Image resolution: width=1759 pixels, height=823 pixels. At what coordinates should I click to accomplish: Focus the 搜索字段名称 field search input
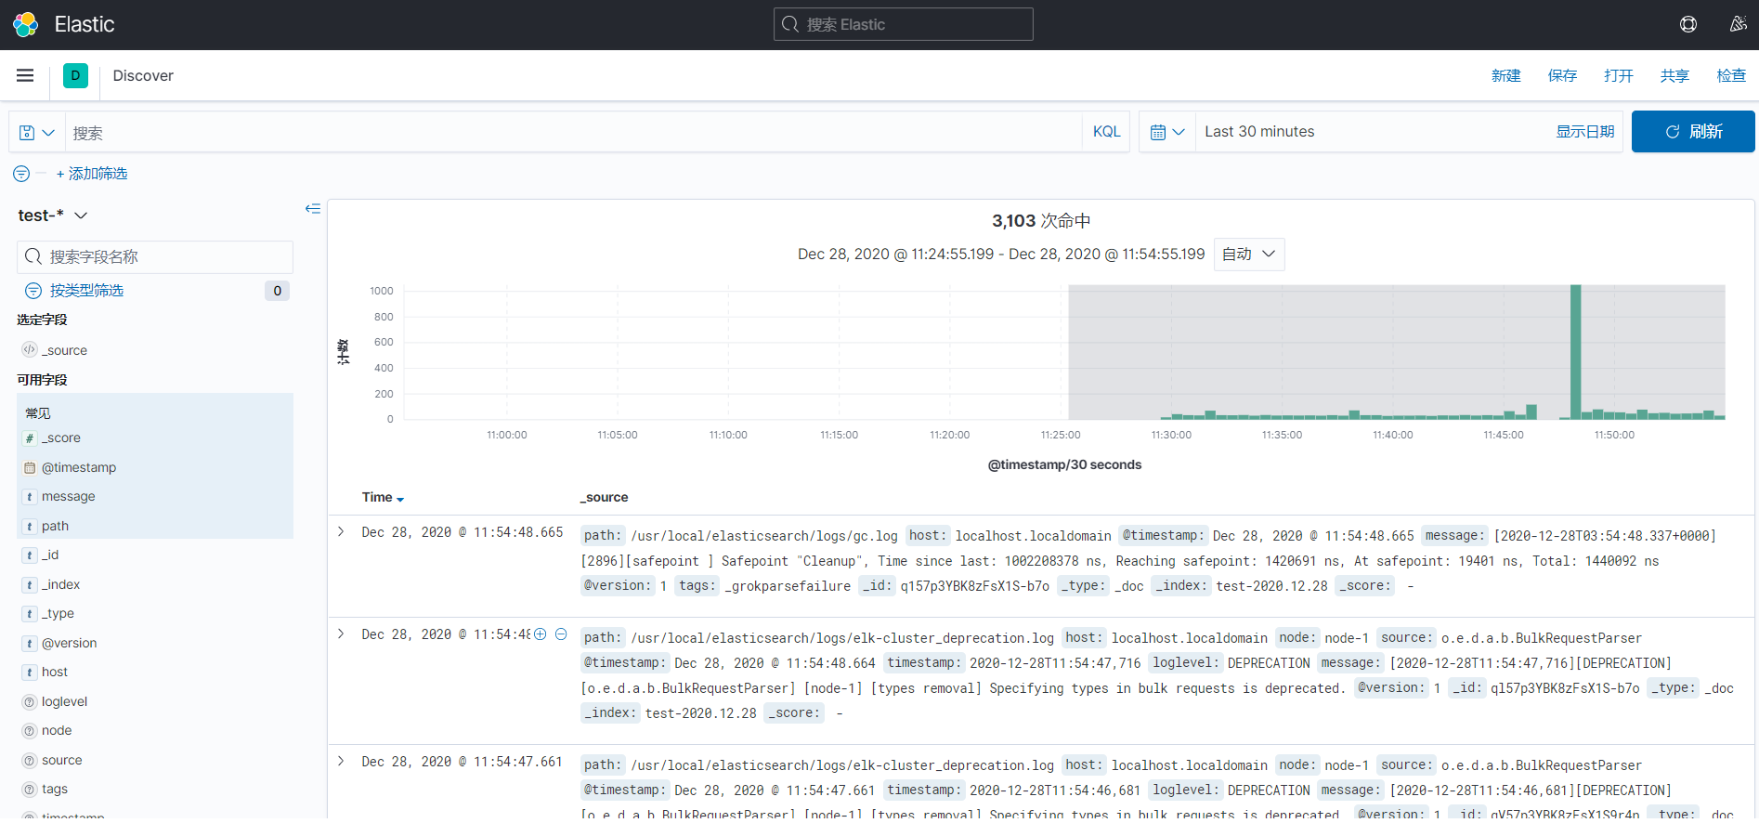click(x=155, y=256)
